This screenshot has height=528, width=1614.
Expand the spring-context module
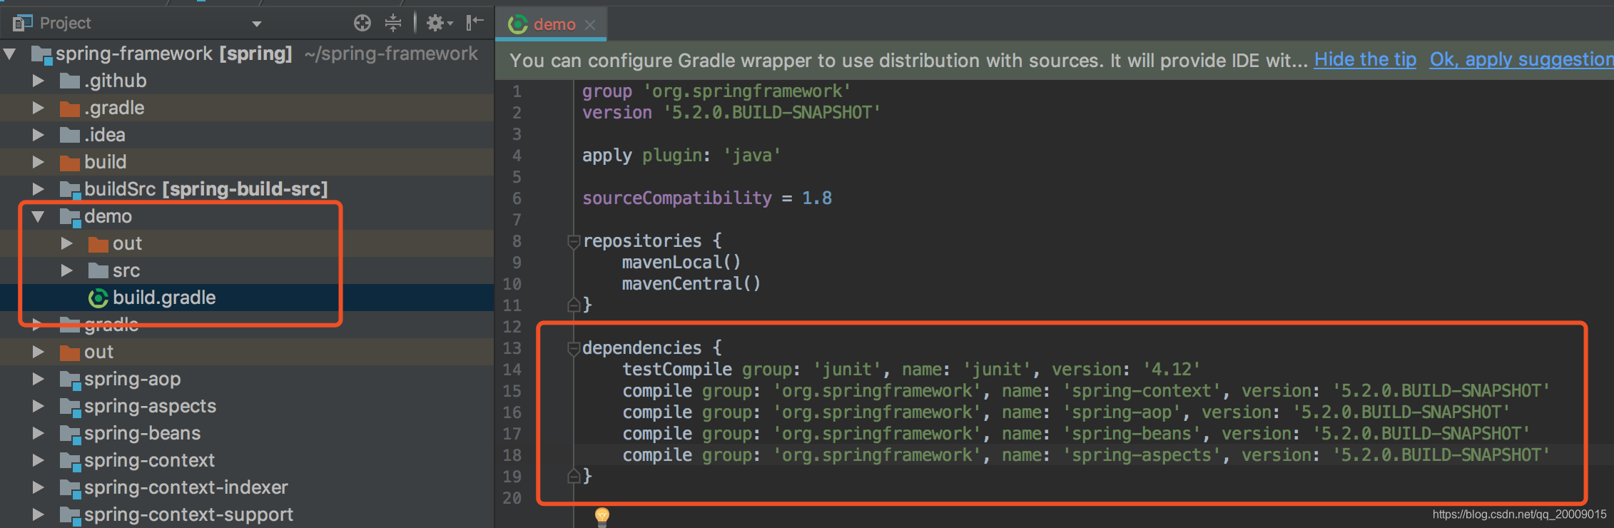[x=39, y=460]
